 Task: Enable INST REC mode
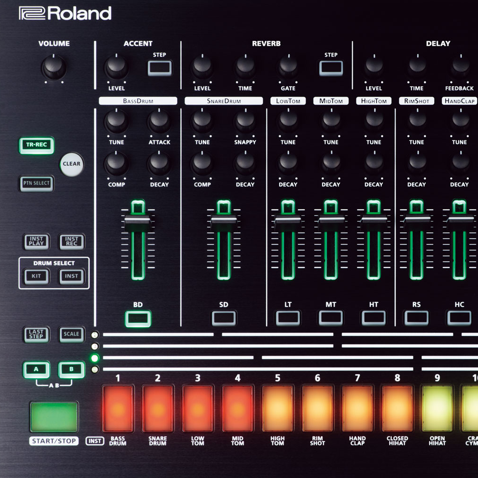point(72,242)
